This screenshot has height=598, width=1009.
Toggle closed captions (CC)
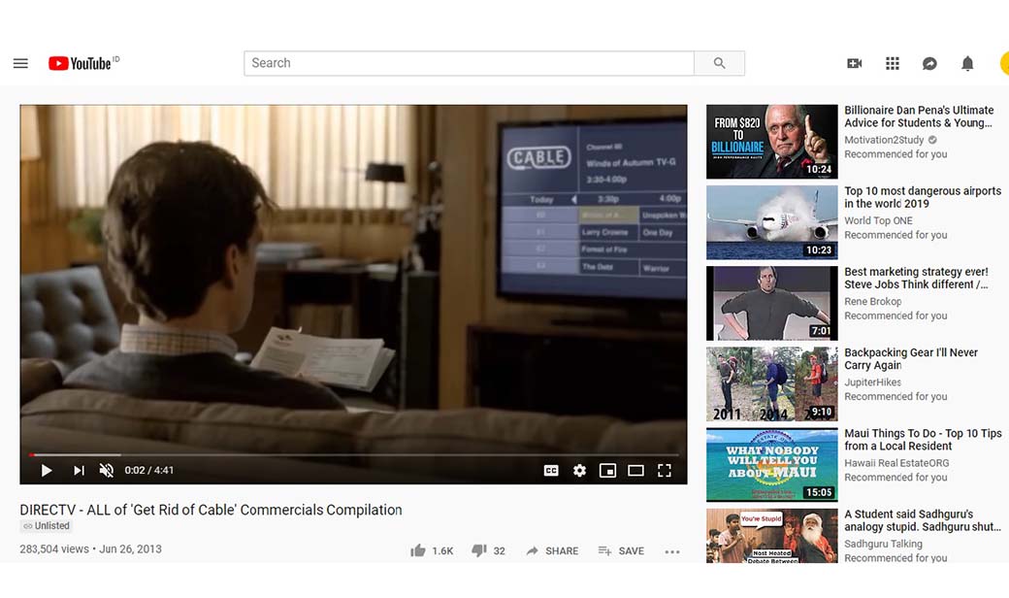(x=551, y=471)
